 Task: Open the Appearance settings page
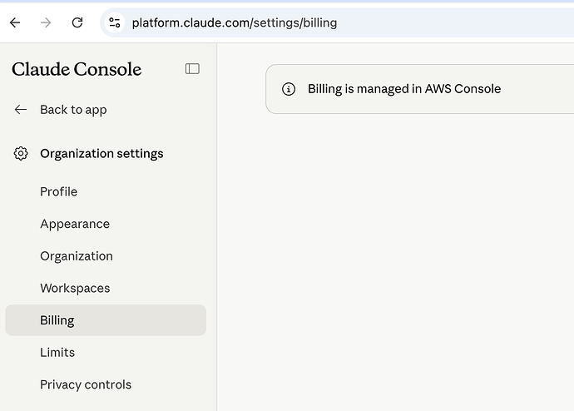tap(75, 224)
